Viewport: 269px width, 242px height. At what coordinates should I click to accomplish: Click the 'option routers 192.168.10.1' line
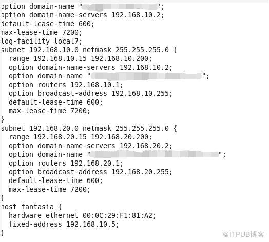(66, 85)
